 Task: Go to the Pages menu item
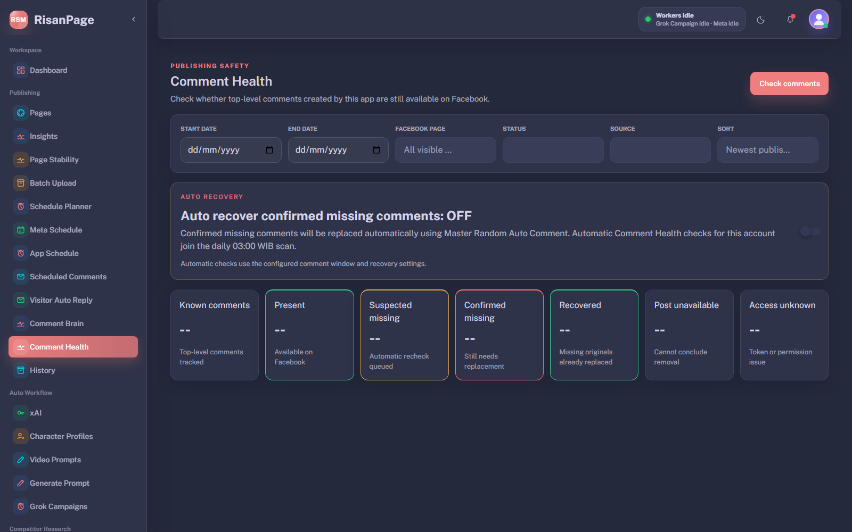click(73, 113)
